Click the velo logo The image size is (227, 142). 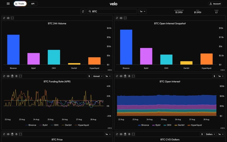(113, 4)
